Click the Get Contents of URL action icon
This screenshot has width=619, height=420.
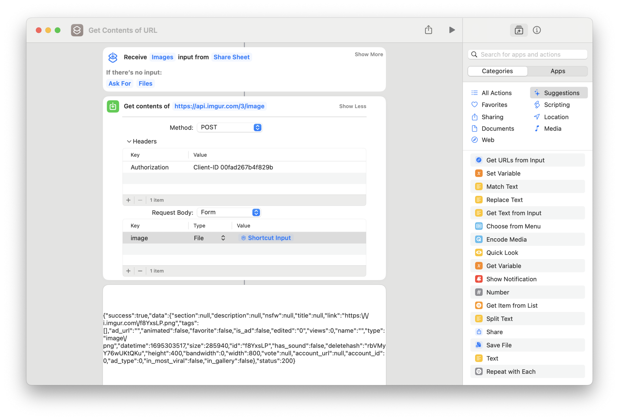tap(113, 106)
